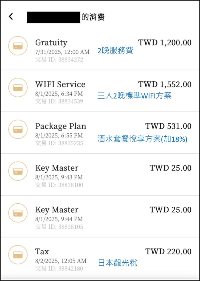Go back using the back arrow
The image size is (200, 281).
[x=11, y=17]
